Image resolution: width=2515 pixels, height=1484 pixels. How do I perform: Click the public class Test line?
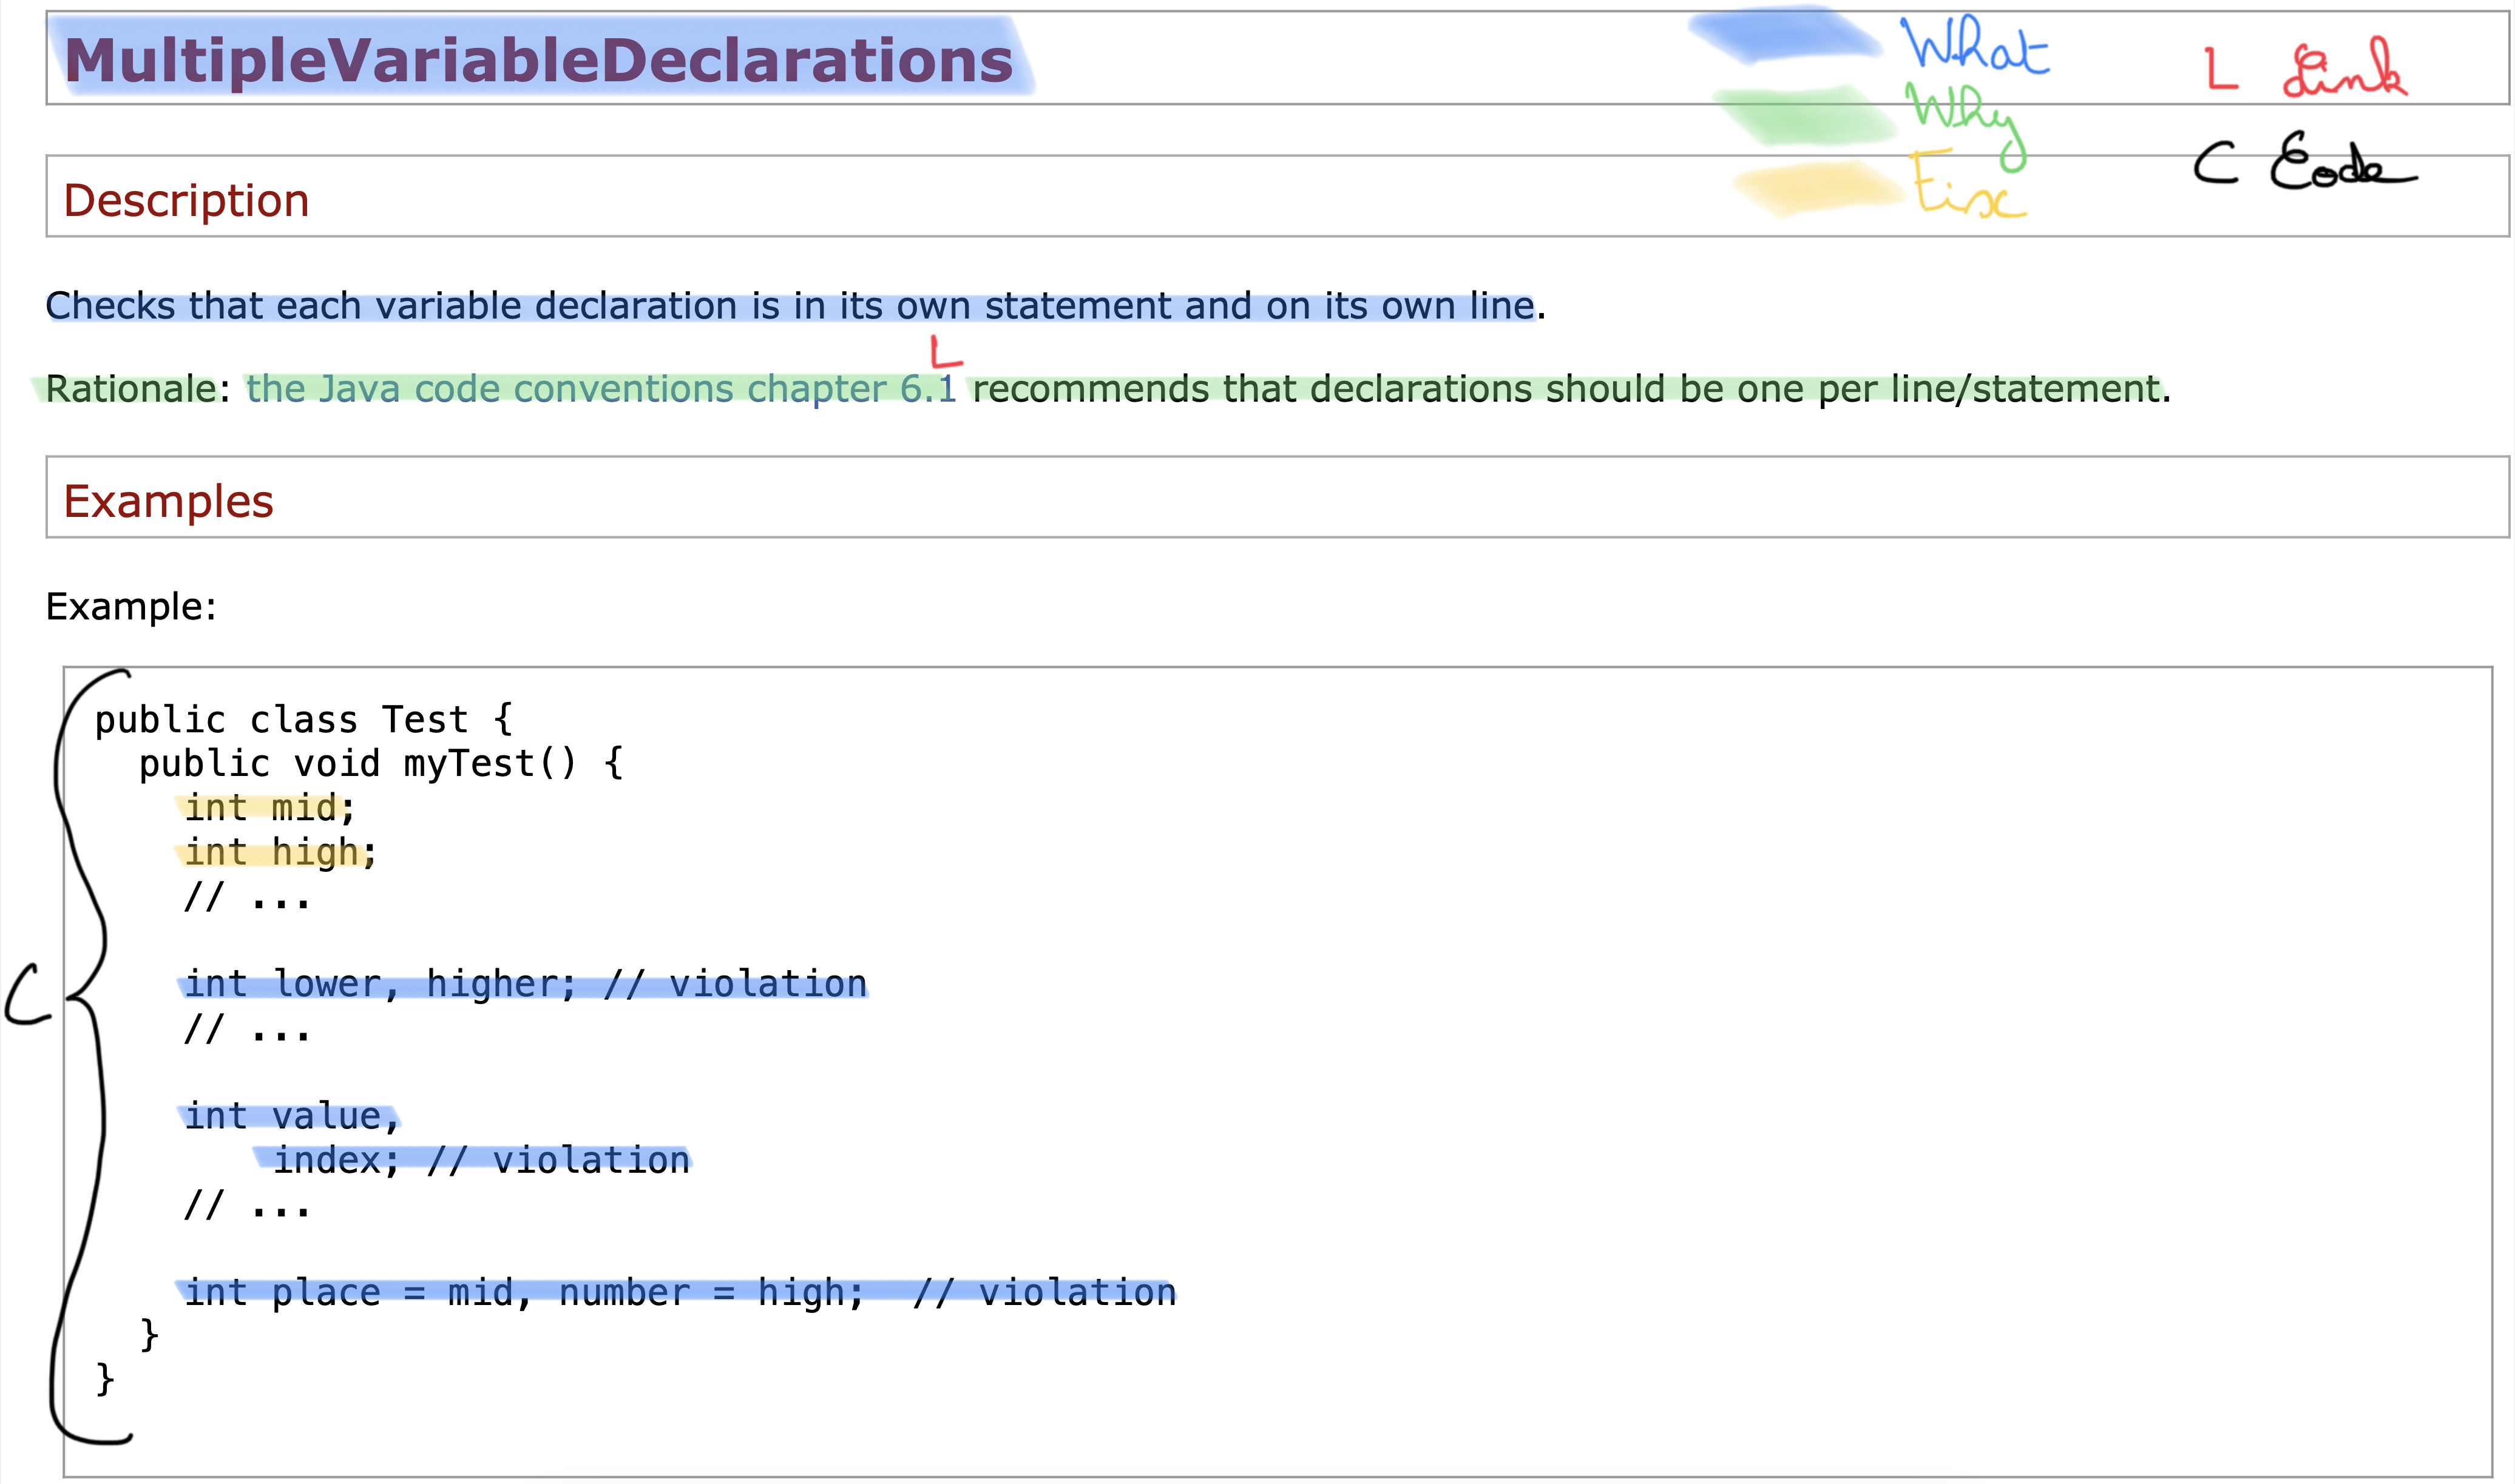pyautogui.click(x=303, y=720)
